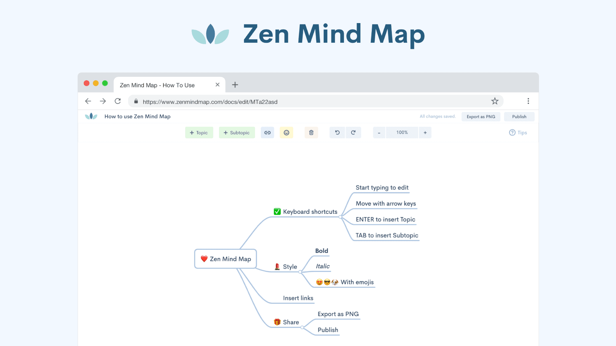This screenshot has height=346, width=616.
Task: Click the Export as PNG header button
Action: tap(481, 117)
